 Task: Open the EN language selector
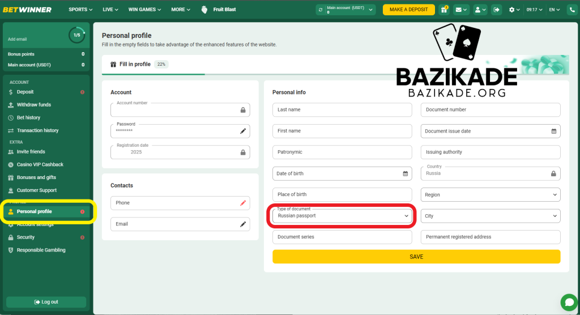tap(554, 10)
